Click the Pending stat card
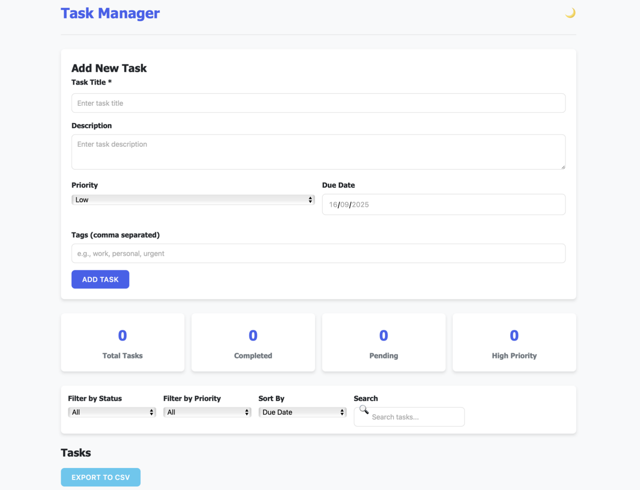 (x=383, y=342)
